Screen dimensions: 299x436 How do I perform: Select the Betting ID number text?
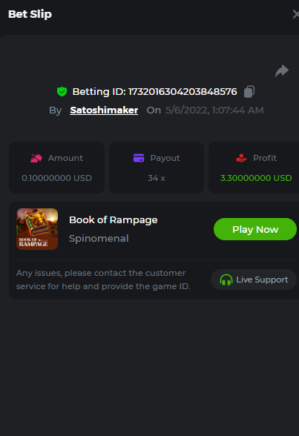183,91
